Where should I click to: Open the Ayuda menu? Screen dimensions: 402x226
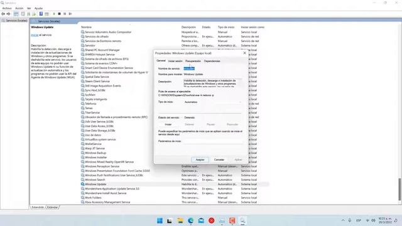click(38, 8)
